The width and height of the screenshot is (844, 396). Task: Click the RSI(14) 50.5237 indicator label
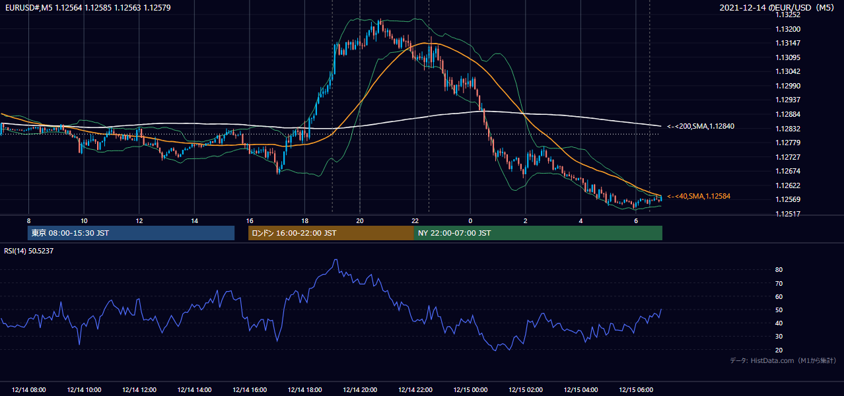point(28,251)
